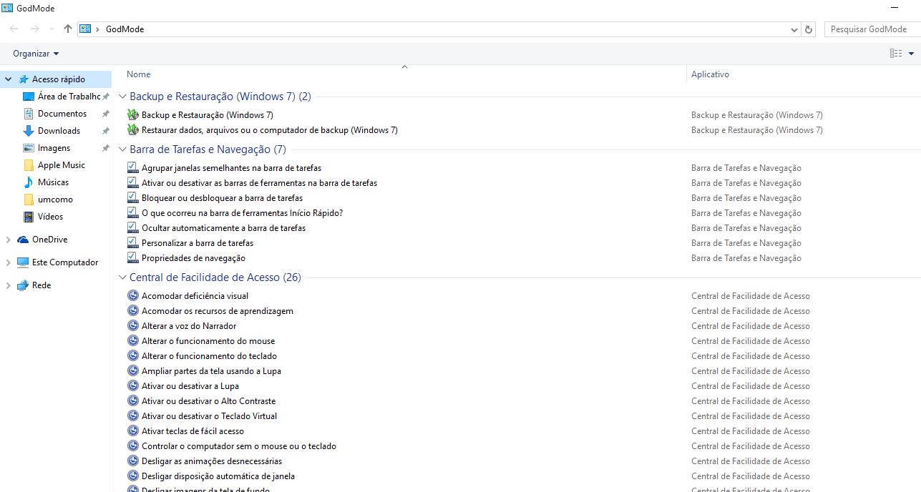Screen dimensions: 921x492
Task: Sort by the Aplicativo column header
Action: [x=710, y=74]
